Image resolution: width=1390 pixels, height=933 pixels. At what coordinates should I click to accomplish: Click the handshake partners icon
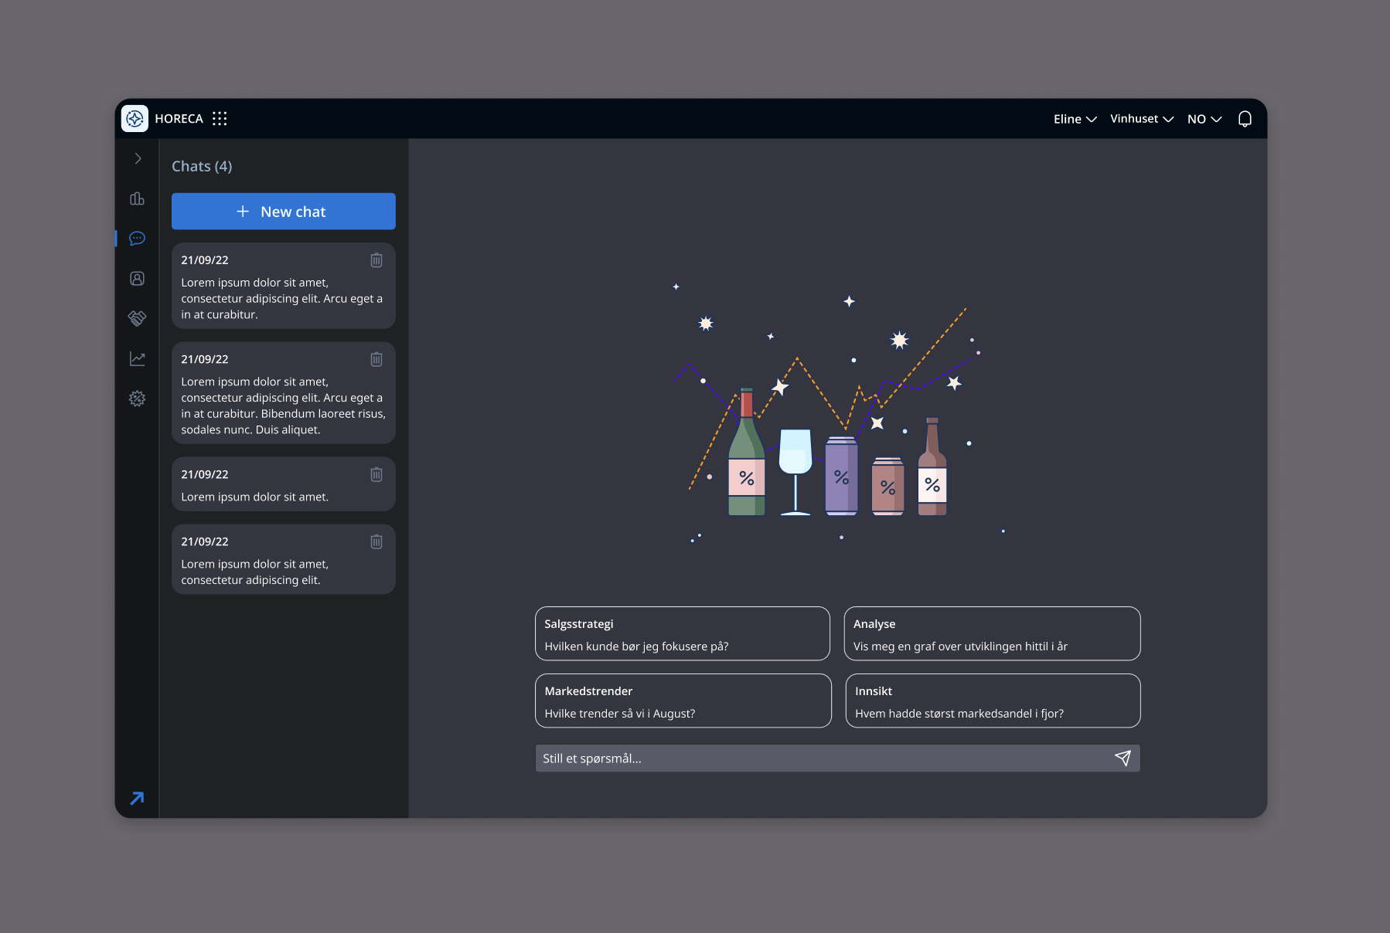[x=137, y=318]
